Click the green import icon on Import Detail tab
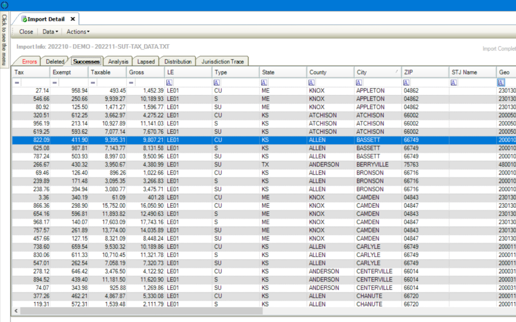Screen dimensions: 516x322 point(24,18)
